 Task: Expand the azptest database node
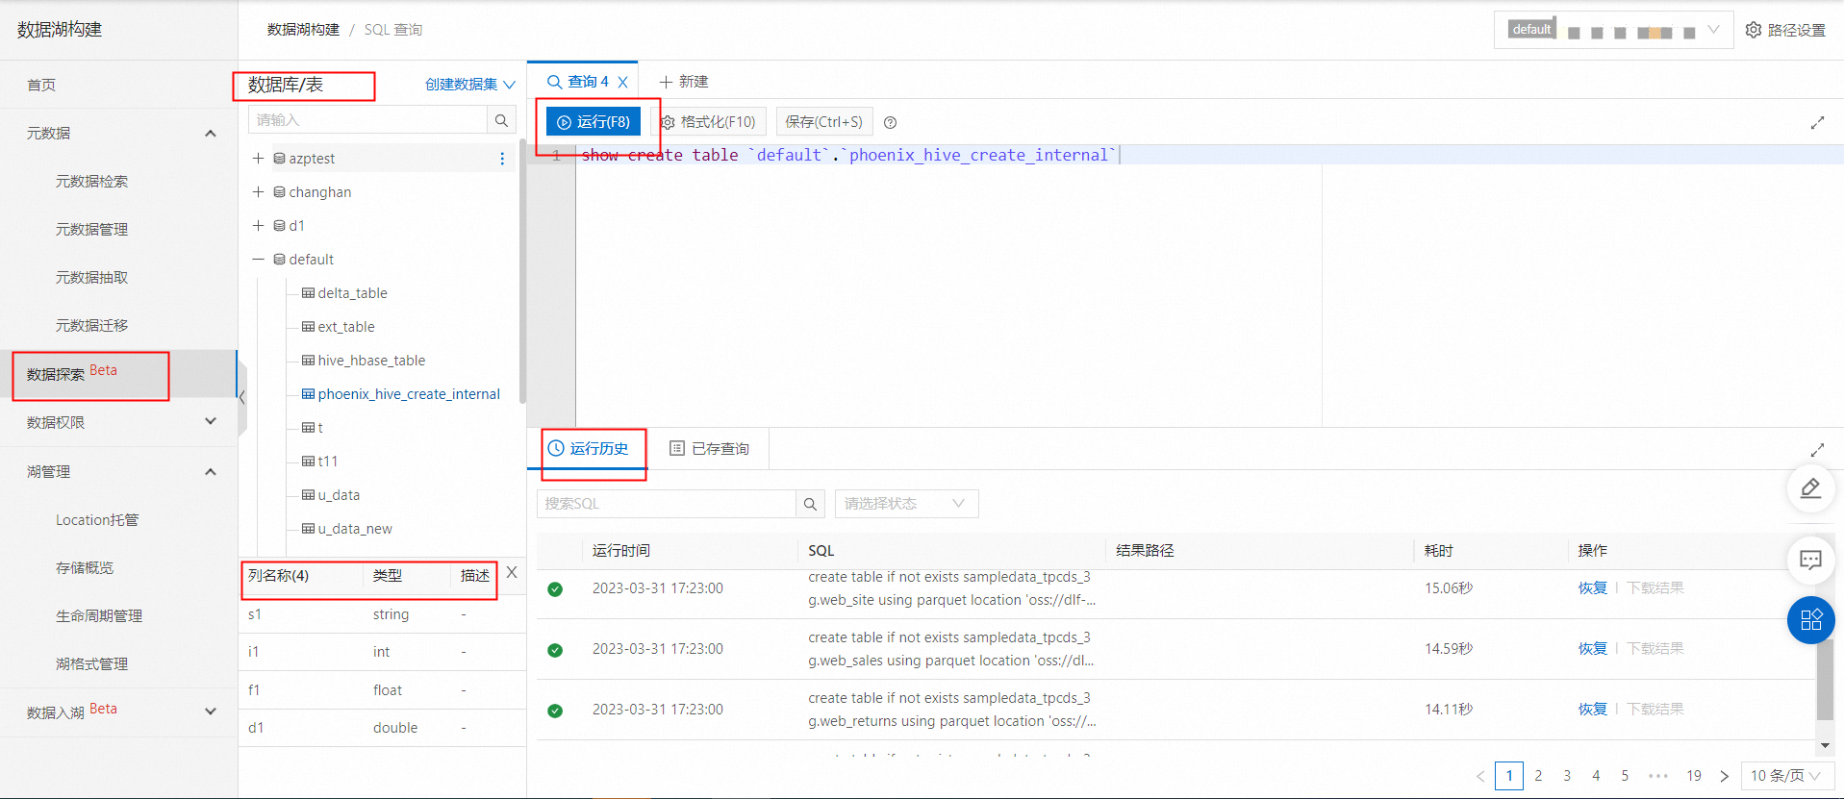[x=258, y=159]
